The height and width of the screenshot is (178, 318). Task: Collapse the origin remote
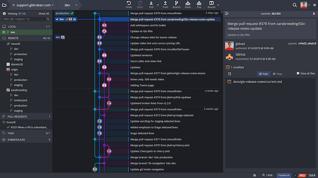click(x=14, y=69)
